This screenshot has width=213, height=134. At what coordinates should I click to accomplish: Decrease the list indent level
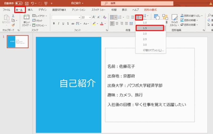click(128, 17)
